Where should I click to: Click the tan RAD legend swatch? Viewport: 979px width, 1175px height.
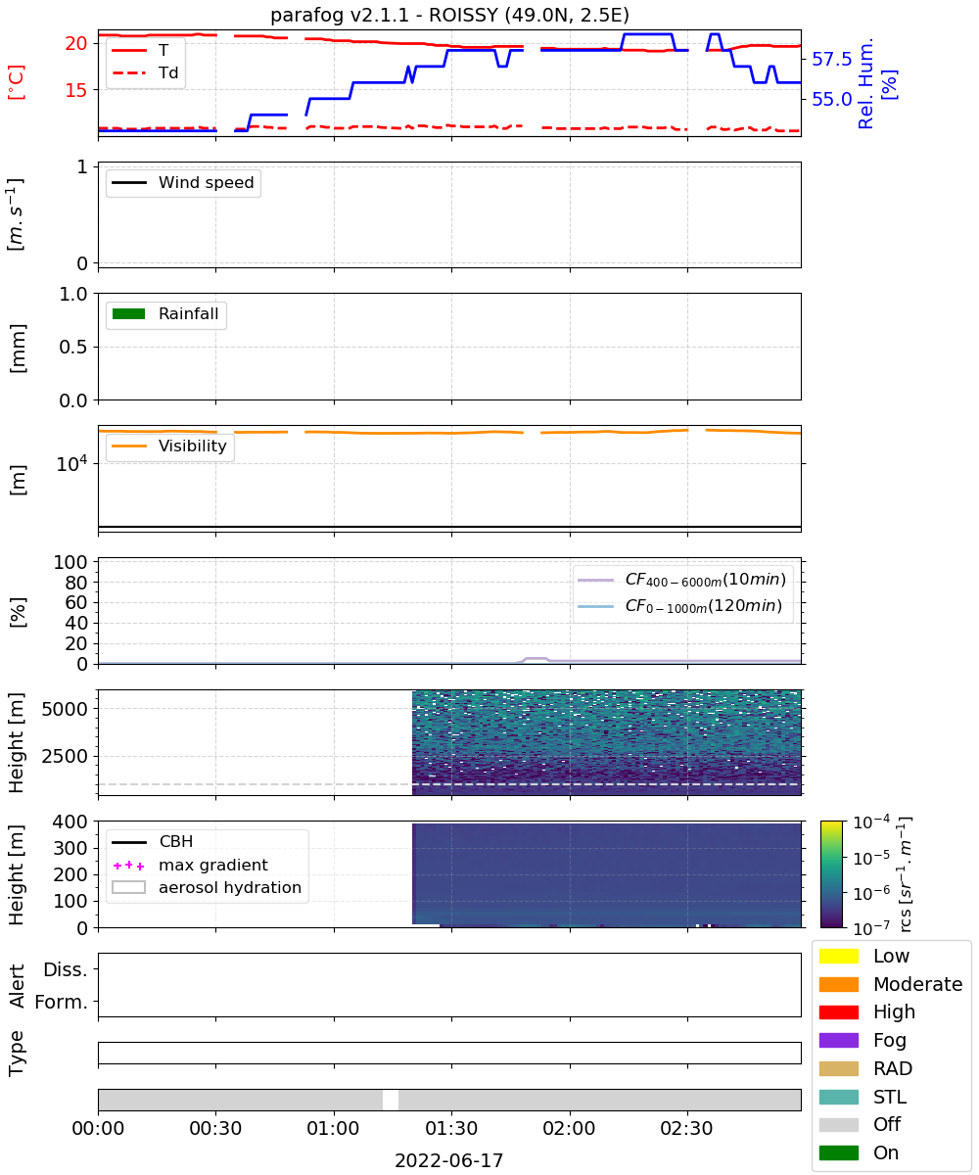click(838, 1068)
